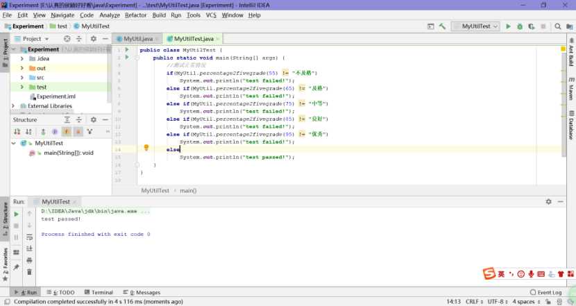Image resolution: width=576 pixels, height=306 pixels.
Task: Collapse MyUtilTest node in Structure
Action: (x=14, y=143)
